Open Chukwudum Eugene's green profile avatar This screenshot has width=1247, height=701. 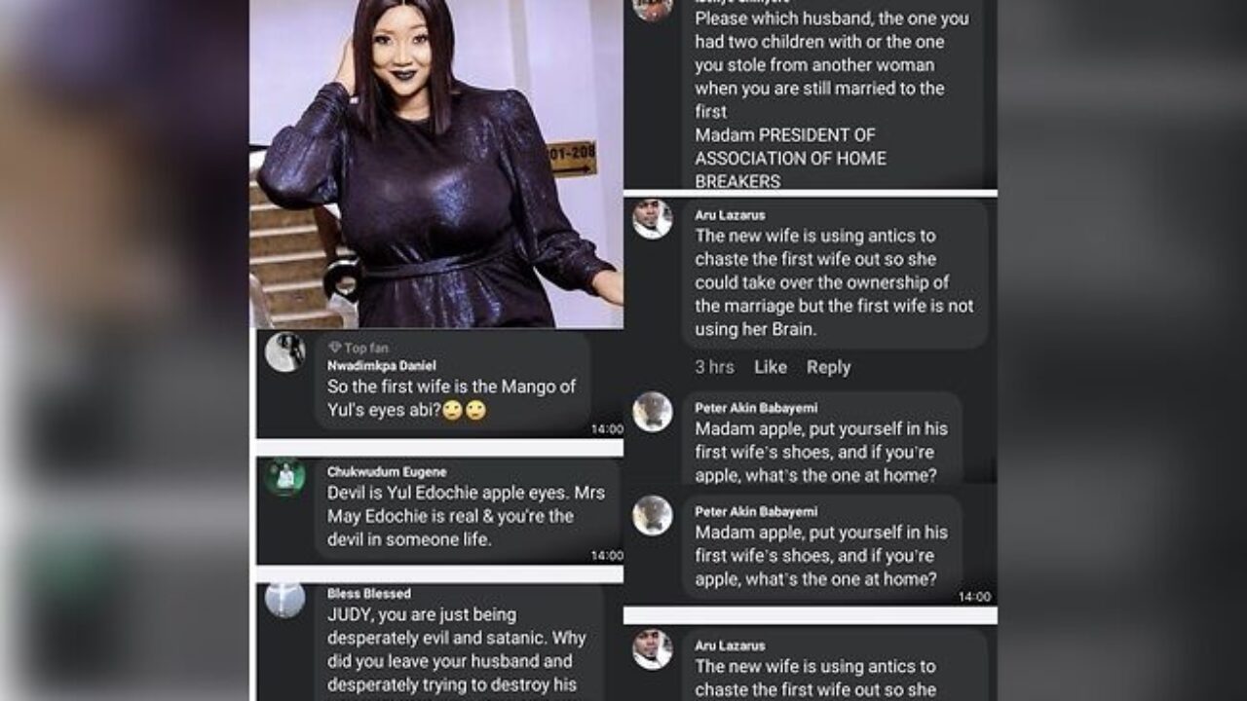284,477
